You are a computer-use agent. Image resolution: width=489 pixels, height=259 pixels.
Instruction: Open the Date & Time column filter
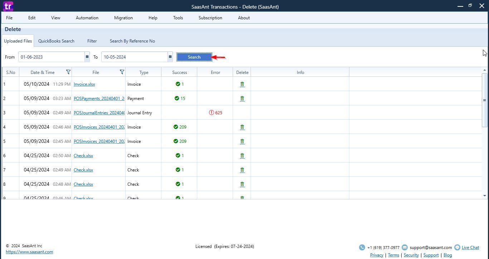pyautogui.click(x=68, y=72)
